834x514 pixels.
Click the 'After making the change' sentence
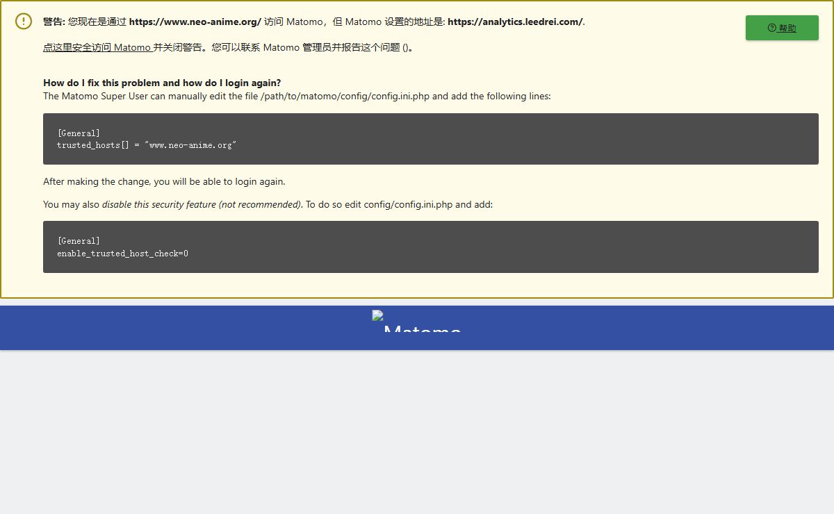(x=164, y=182)
